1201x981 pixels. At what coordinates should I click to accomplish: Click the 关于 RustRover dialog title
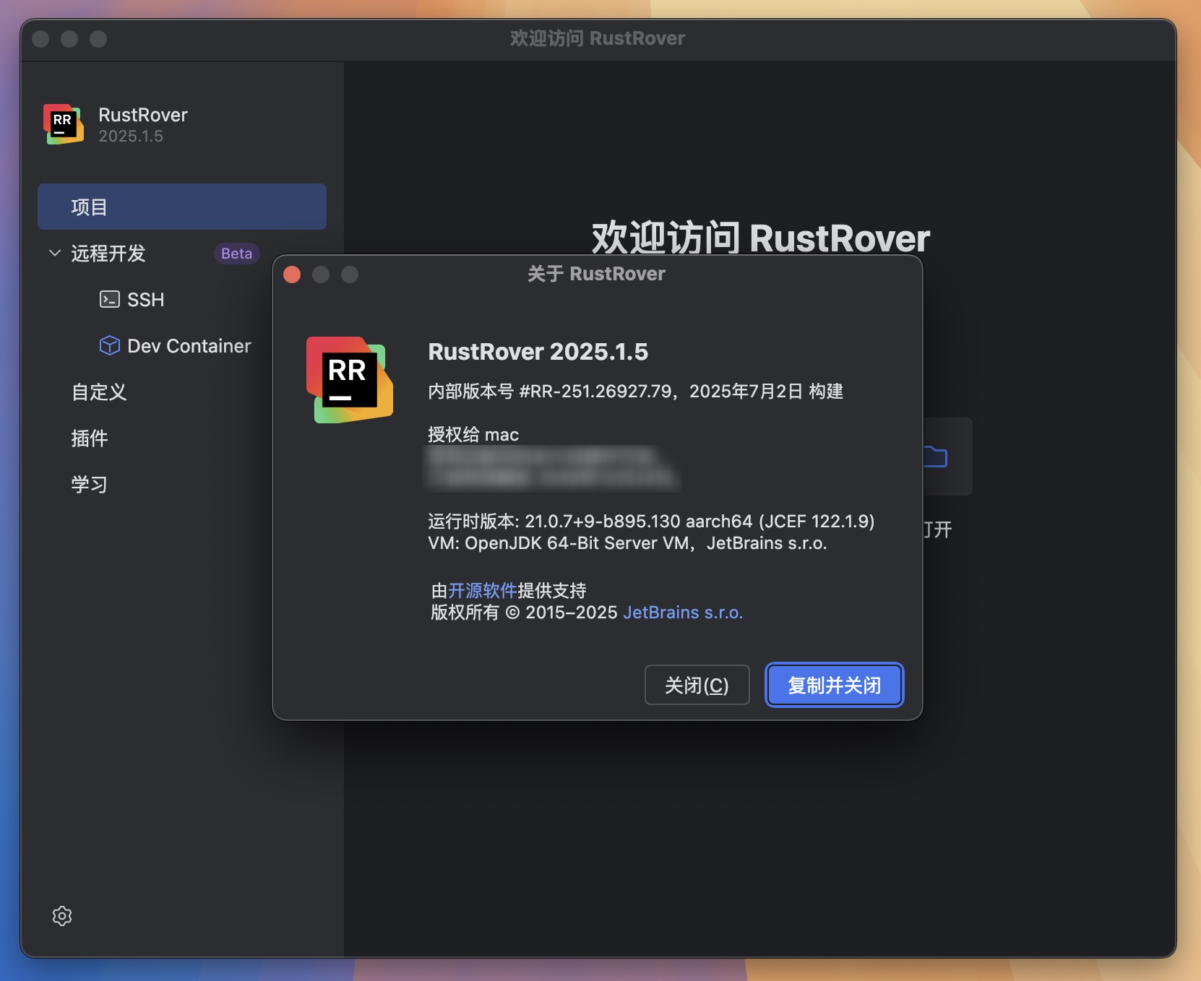point(596,274)
